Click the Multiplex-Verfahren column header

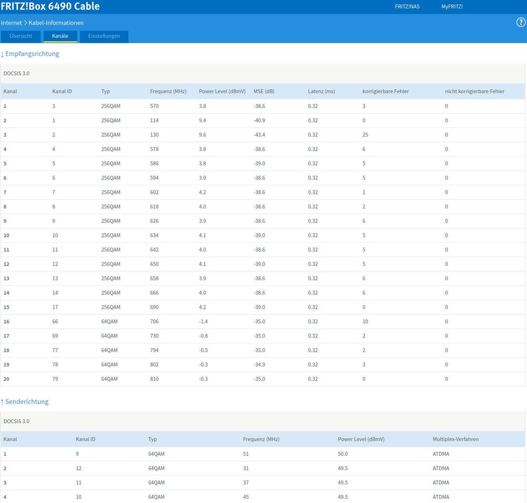[455, 439]
